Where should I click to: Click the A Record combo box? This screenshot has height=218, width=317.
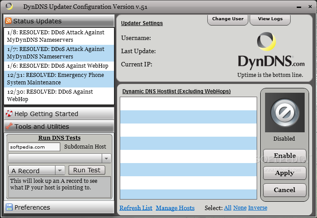tap(37, 171)
